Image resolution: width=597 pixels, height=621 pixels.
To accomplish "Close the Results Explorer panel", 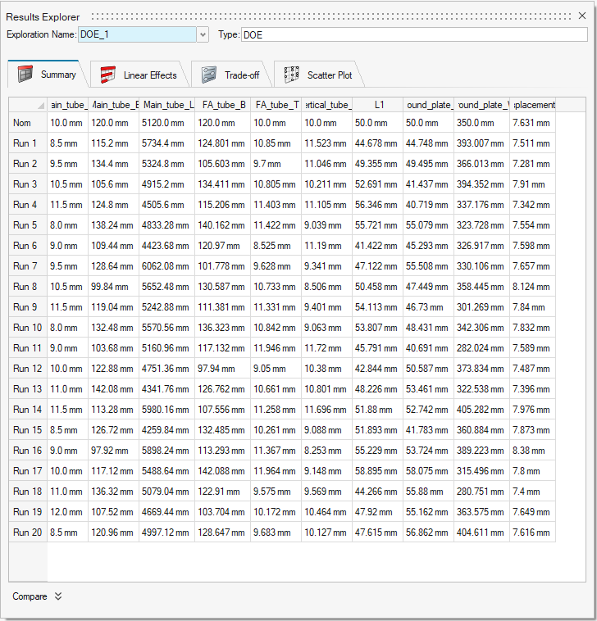I will tap(582, 16).
